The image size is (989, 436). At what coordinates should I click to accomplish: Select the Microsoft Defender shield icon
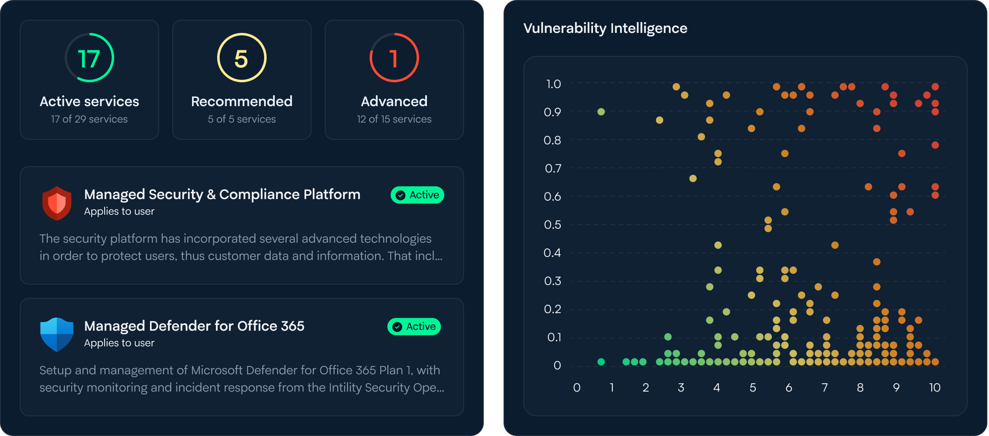click(57, 334)
